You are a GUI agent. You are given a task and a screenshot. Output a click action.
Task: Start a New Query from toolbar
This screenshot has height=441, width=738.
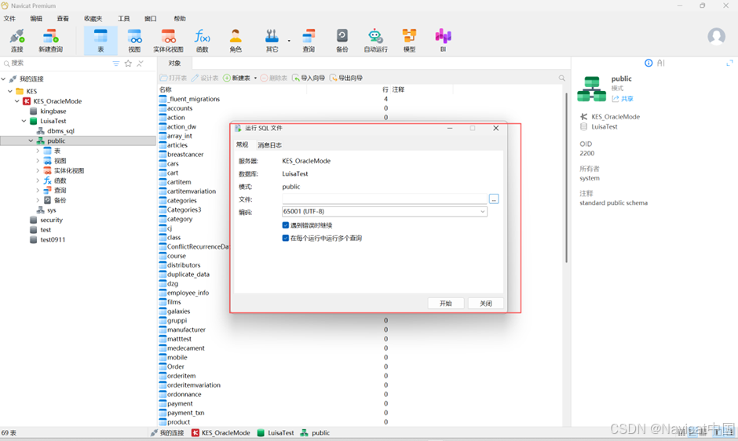tap(50, 41)
